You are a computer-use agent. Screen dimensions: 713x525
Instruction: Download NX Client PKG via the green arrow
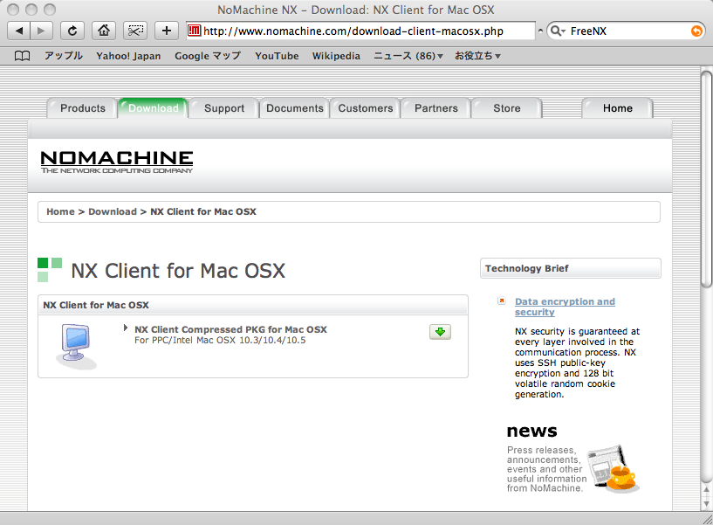click(x=440, y=332)
